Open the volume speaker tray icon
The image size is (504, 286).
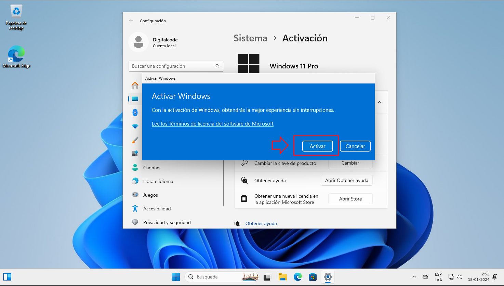point(460,277)
